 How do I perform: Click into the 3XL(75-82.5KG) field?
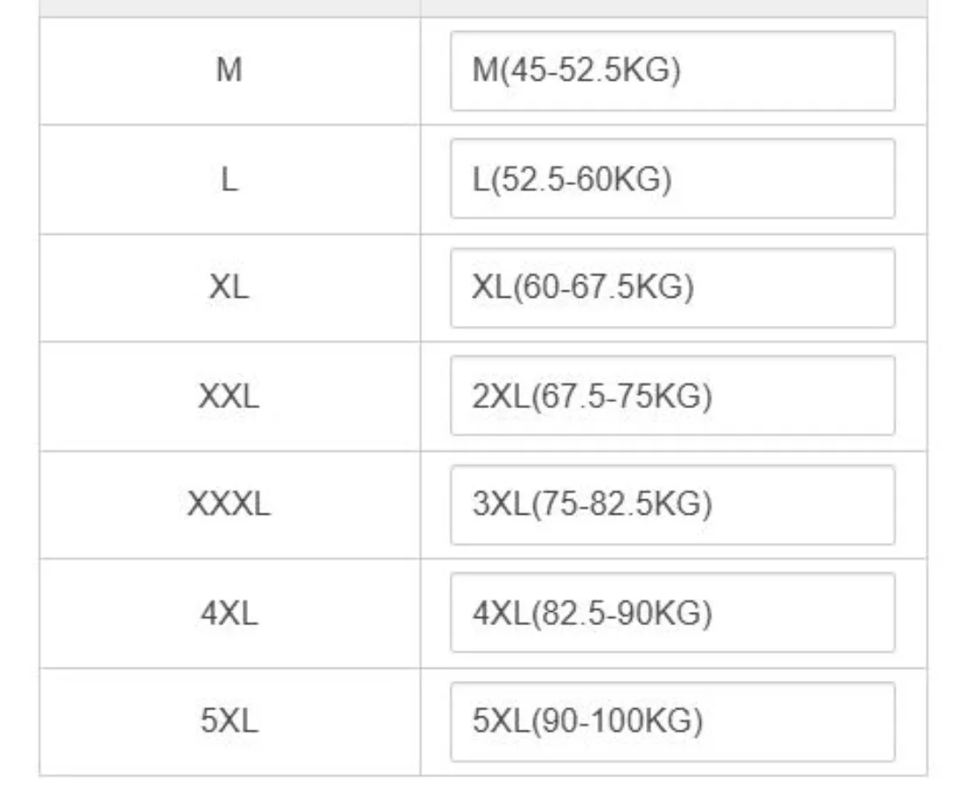point(672,505)
